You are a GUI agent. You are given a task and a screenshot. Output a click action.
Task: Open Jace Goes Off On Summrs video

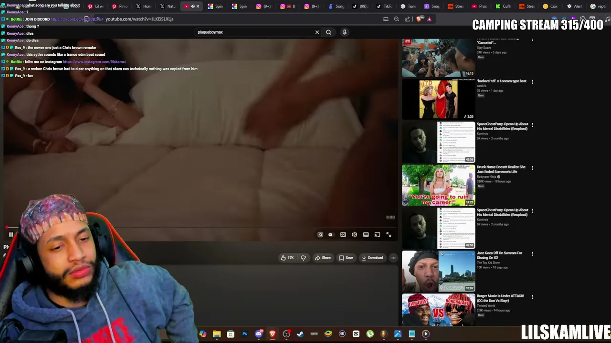click(499, 255)
